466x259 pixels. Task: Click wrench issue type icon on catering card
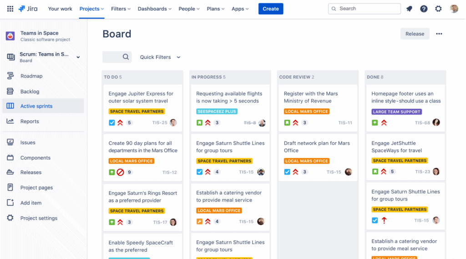[199, 221]
